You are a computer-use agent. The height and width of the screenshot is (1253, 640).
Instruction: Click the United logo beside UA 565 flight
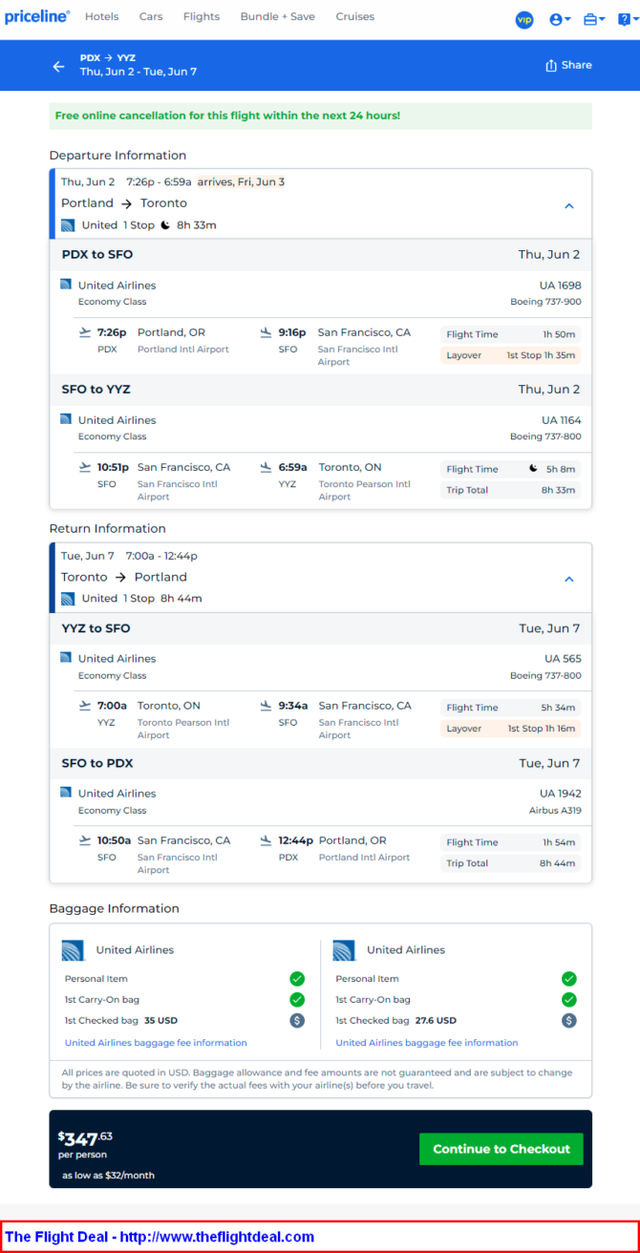[x=66, y=658]
